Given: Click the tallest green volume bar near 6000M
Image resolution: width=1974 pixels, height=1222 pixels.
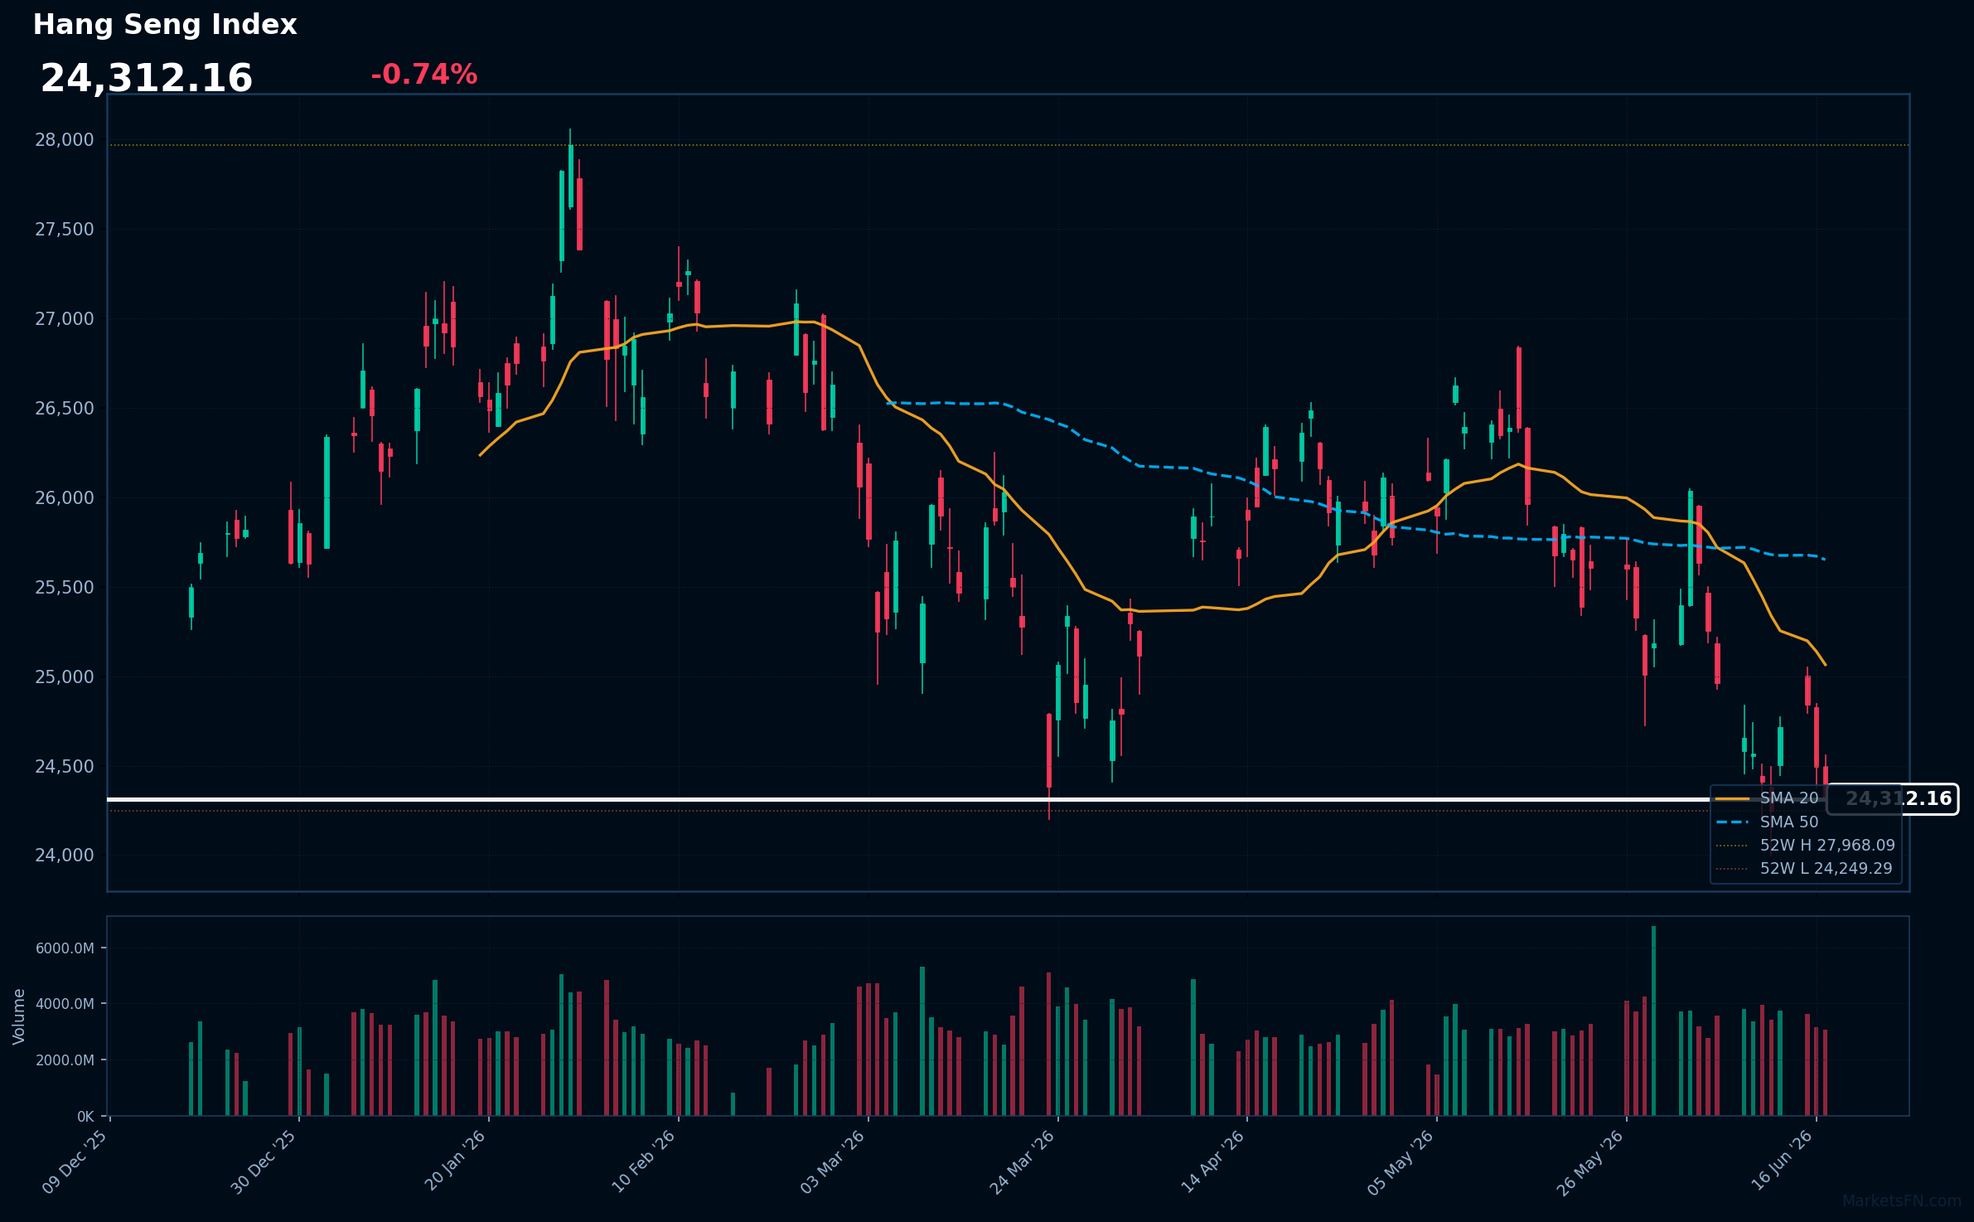Looking at the screenshot, I should [1653, 1021].
